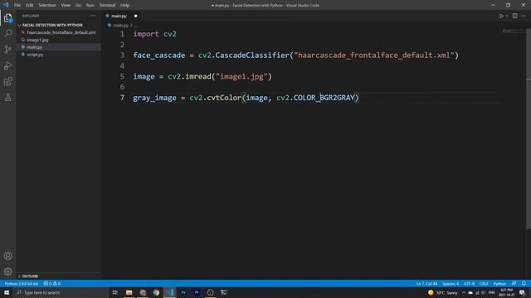The height and width of the screenshot is (298, 531).
Task: Click the Windows taskbar search box
Action: click(x=61, y=292)
